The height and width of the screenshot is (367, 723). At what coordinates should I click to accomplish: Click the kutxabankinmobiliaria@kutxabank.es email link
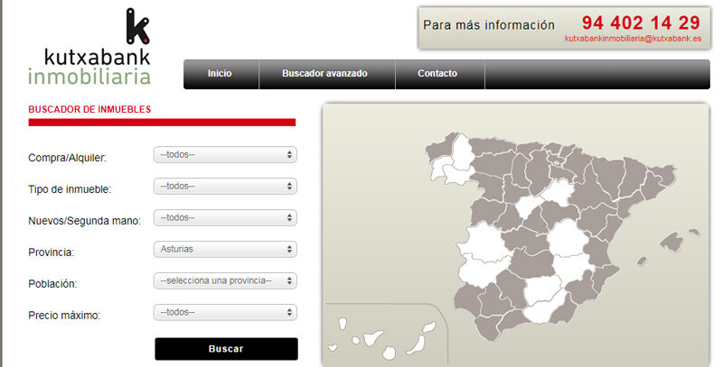coord(633,40)
